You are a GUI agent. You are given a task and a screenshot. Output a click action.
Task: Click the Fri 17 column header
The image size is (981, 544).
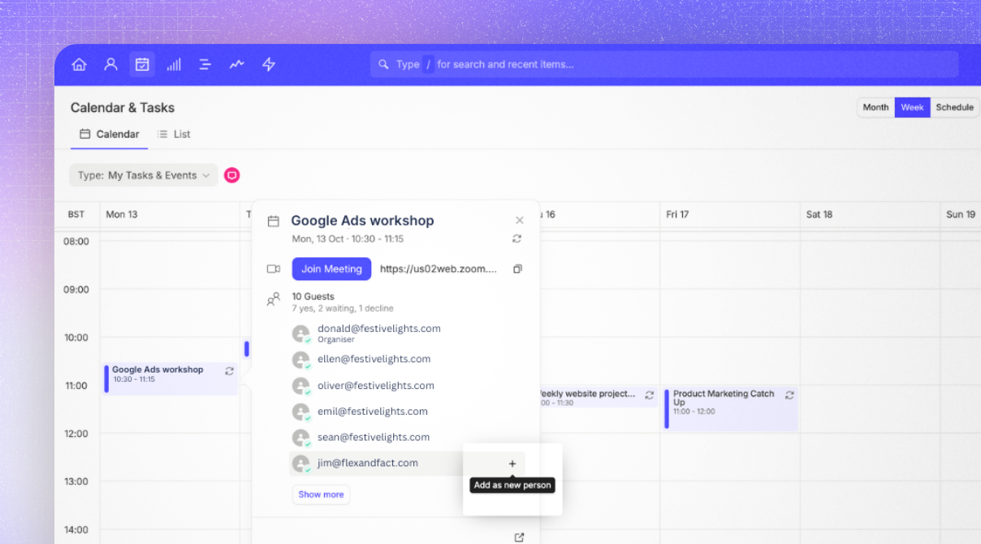pyautogui.click(x=677, y=214)
